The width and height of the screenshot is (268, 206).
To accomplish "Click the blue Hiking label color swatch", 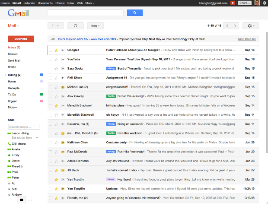I will pos(41,75).
